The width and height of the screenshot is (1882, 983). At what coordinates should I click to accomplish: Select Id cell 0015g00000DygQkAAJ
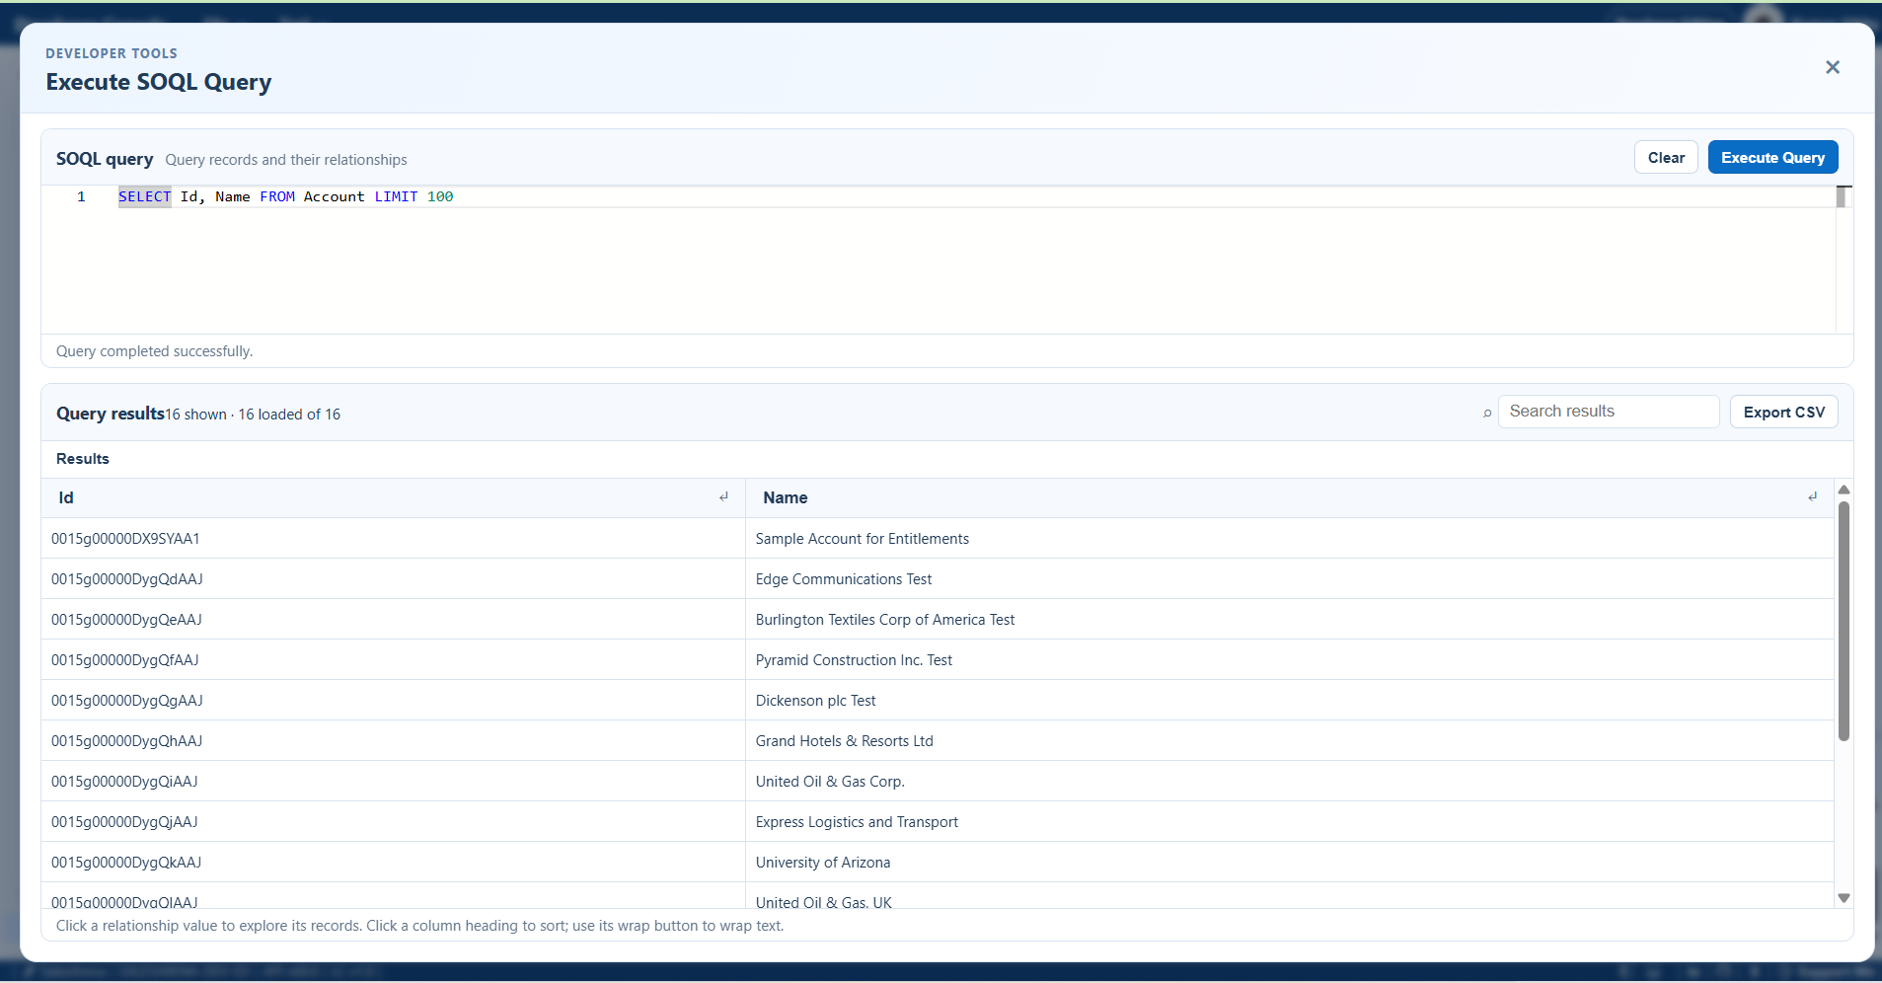coord(393,863)
